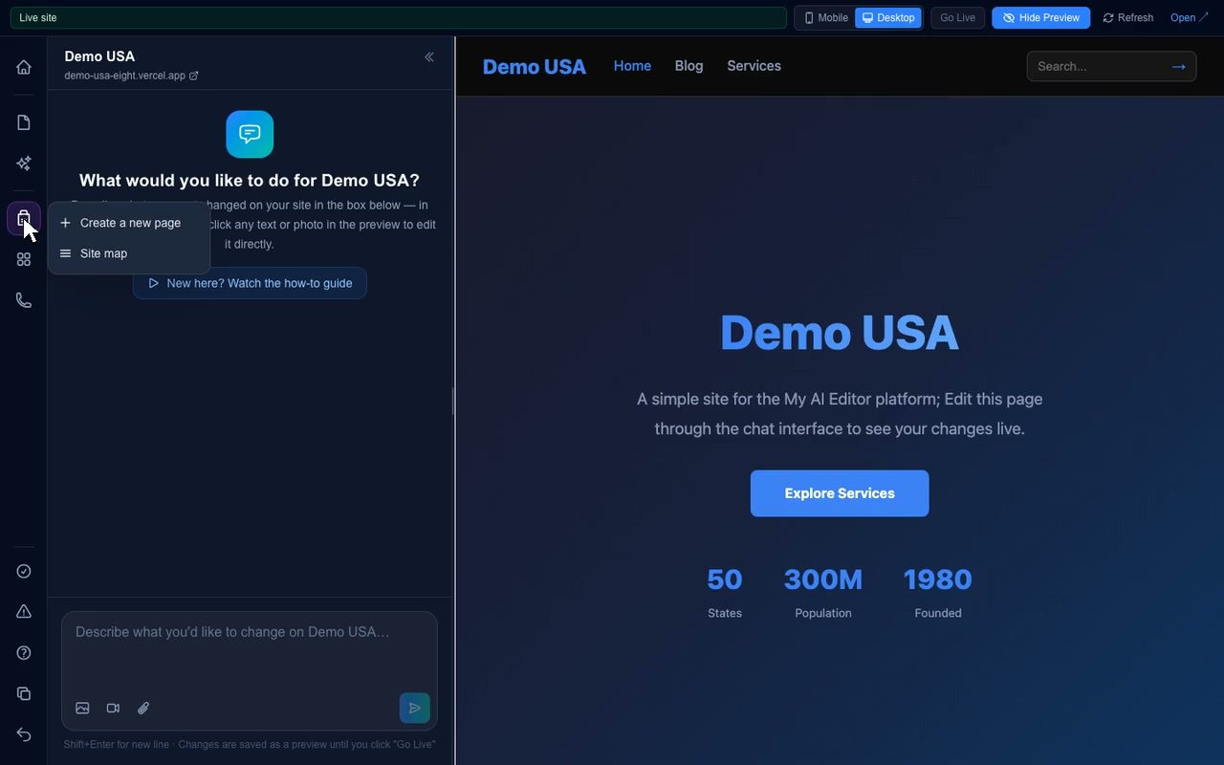The height and width of the screenshot is (765, 1224).
Task: Click the video camera icon in chat box
Action: (x=113, y=709)
